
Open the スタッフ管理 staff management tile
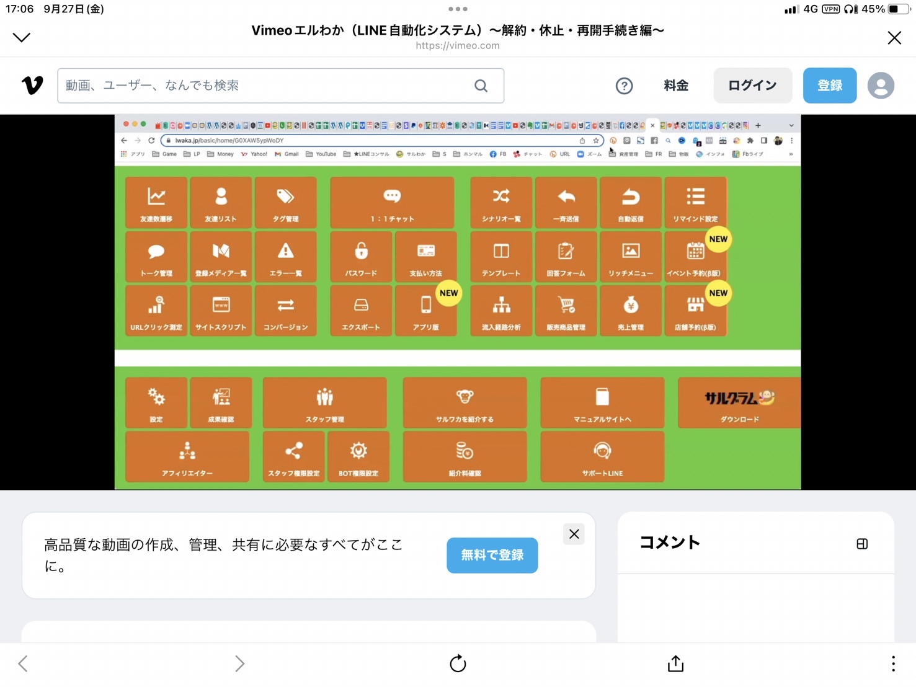pos(325,402)
